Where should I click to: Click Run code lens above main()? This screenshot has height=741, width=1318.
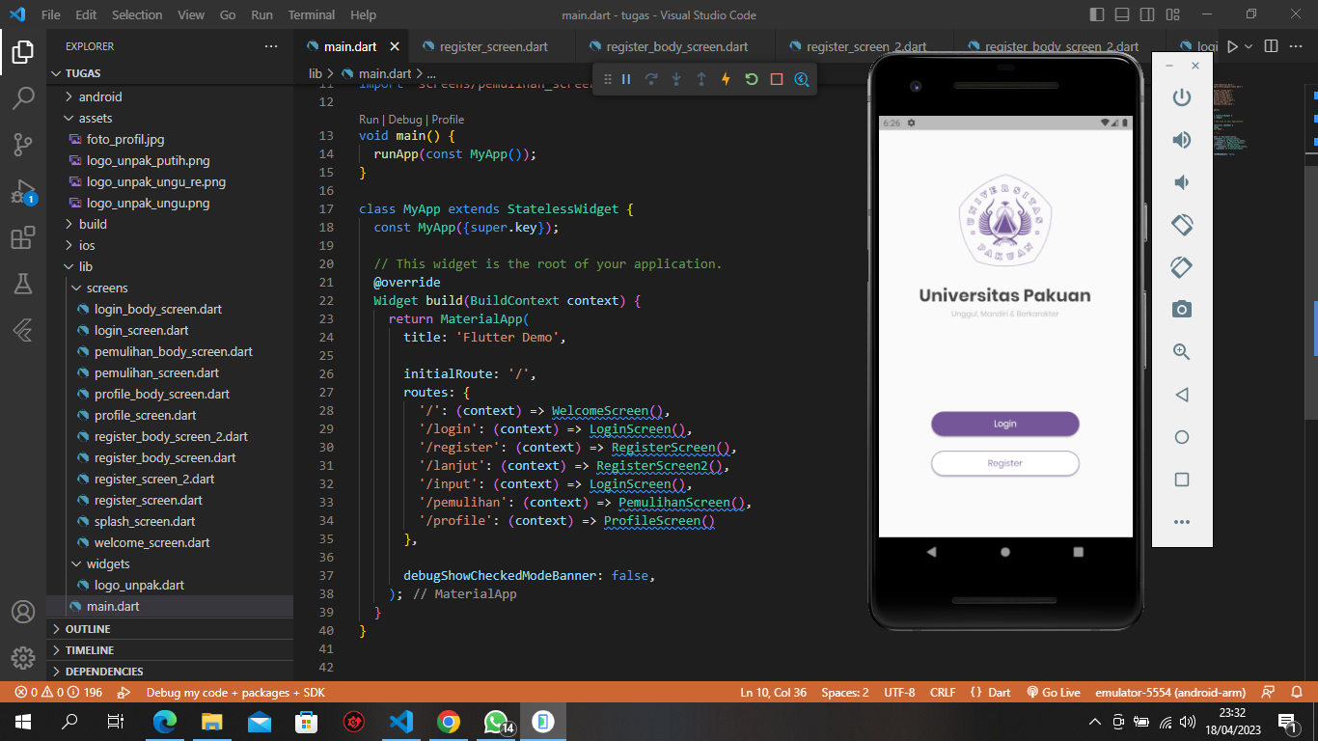(369, 120)
